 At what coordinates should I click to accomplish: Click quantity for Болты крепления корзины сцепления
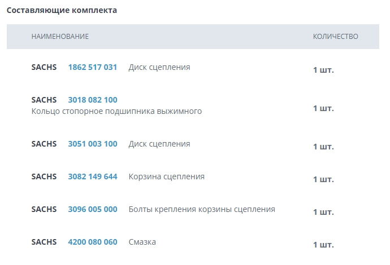click(323, 213)
